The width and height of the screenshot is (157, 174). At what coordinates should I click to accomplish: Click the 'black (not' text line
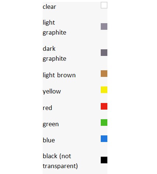click(57, 156)
